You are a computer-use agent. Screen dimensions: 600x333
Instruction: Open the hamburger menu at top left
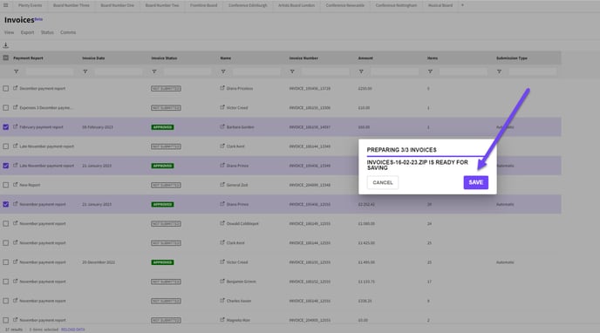click(6, 5)
